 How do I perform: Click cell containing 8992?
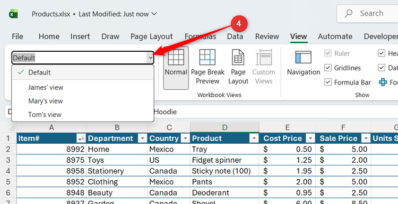point(51,149)
